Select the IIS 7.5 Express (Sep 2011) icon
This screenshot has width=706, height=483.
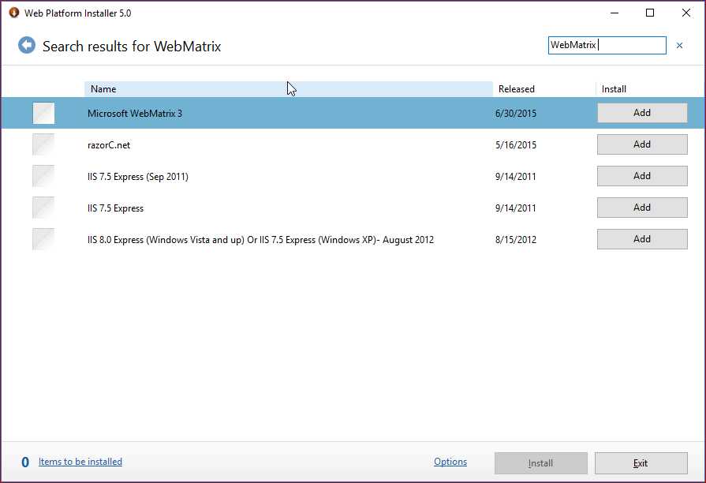click(x=43, y=176)
